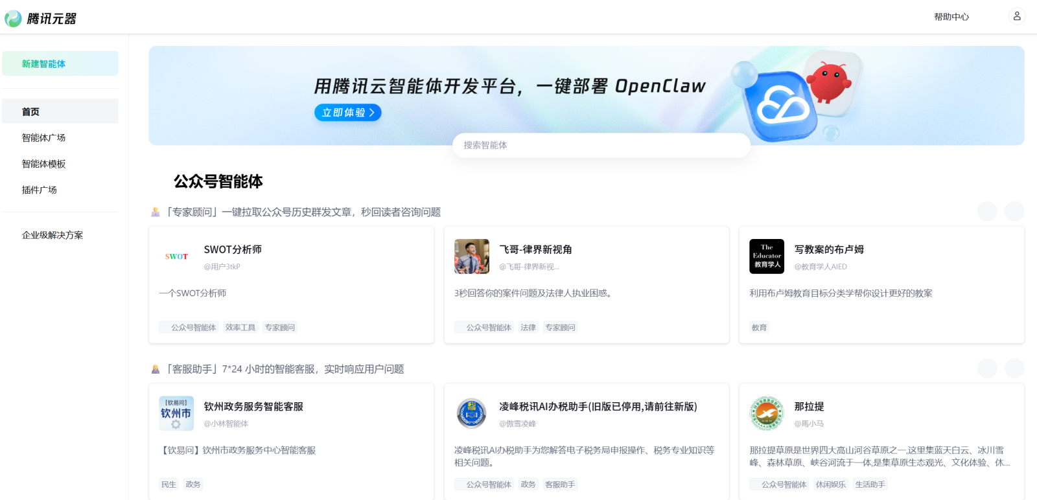
Task: Click description 3秒回答你的案件问题及法律人执业困惑
Action: tap(535, 293)
